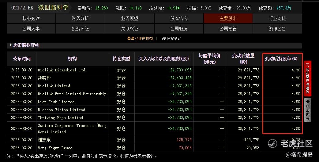
Task: Click 26,821,773 in Thriving Hope Limited row
Action: click(248, 117)
